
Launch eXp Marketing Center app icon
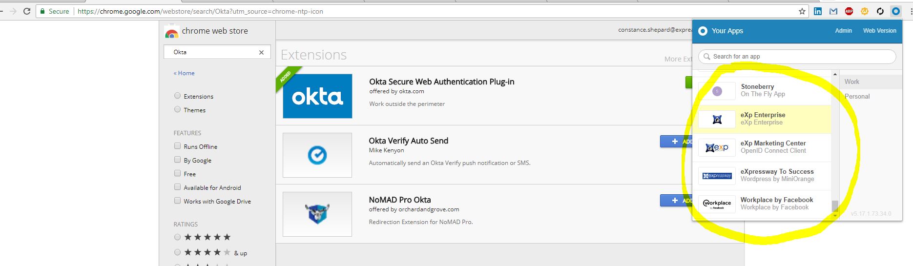[717, 147]
